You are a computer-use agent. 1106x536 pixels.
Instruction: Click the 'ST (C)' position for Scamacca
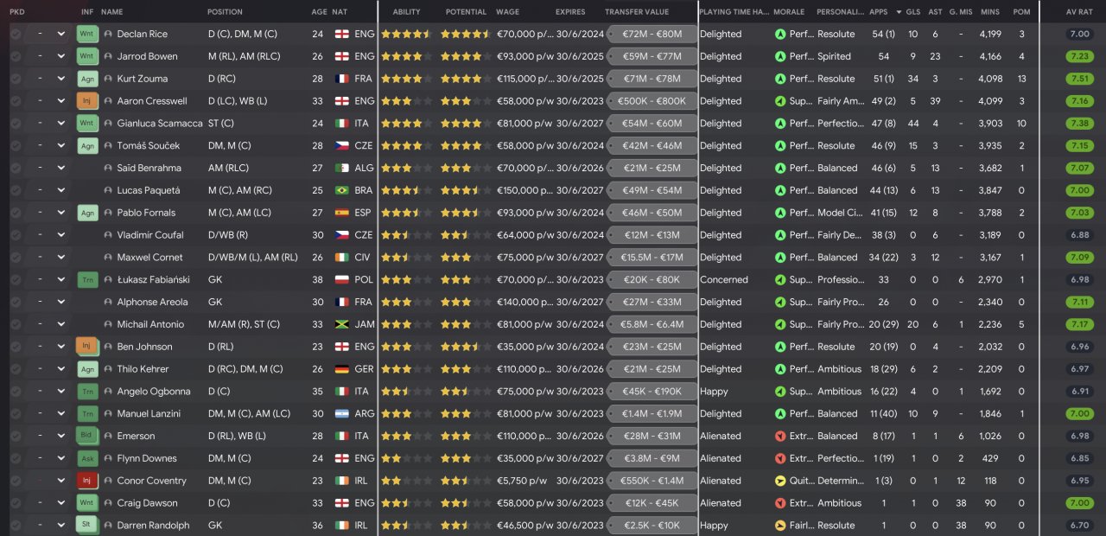coord(221,124)
